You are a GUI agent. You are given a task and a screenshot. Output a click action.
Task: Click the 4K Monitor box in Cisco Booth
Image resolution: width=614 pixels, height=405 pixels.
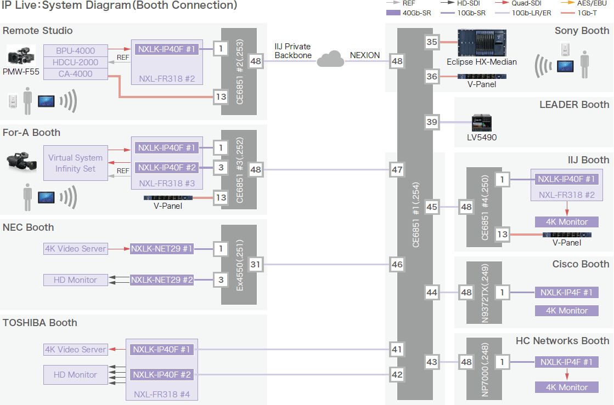pos(566,311)
